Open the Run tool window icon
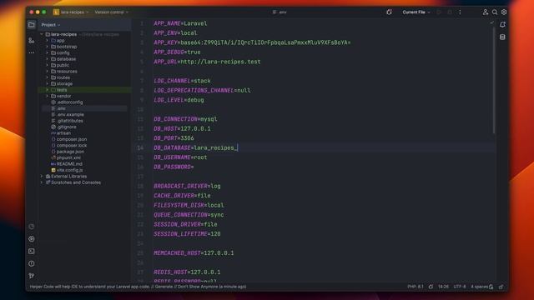This screenshot has width=534, height=300. [x=32, y=239]
